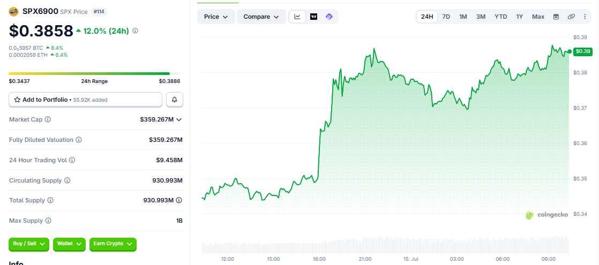Show Fully Diluted Valuation info icon

point(79,140)
